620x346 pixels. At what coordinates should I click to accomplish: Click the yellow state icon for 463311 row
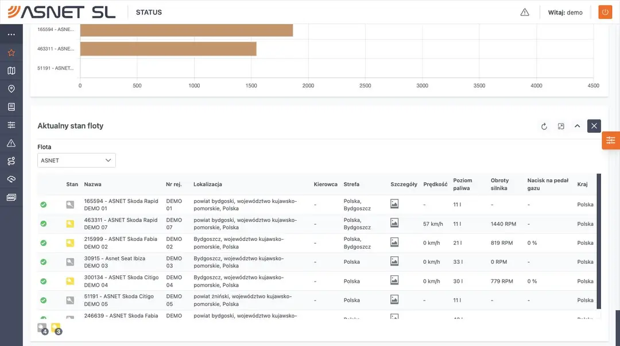[70, 224]
